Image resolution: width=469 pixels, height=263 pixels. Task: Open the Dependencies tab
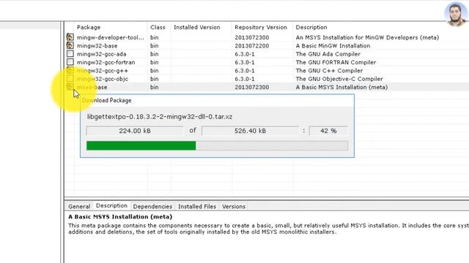[152, 206]
